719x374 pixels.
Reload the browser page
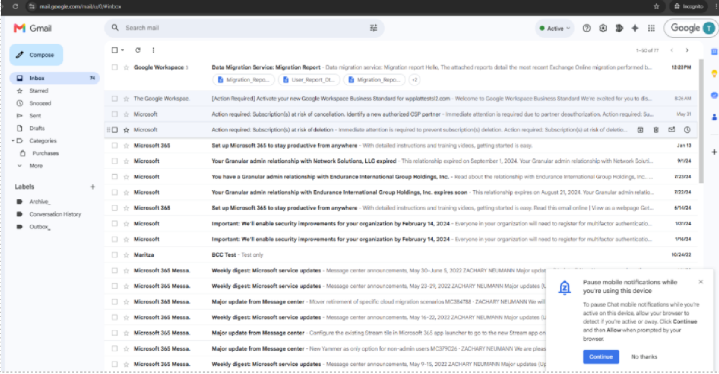click(x=15, y=6)
